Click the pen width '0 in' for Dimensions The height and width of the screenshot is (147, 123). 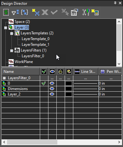[x=102, y=89]
